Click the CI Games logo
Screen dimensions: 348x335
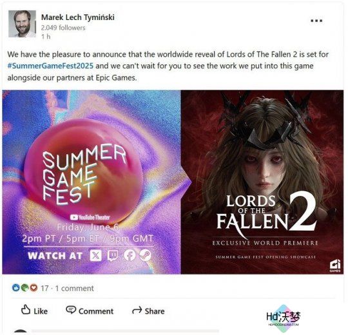point(334,266)
